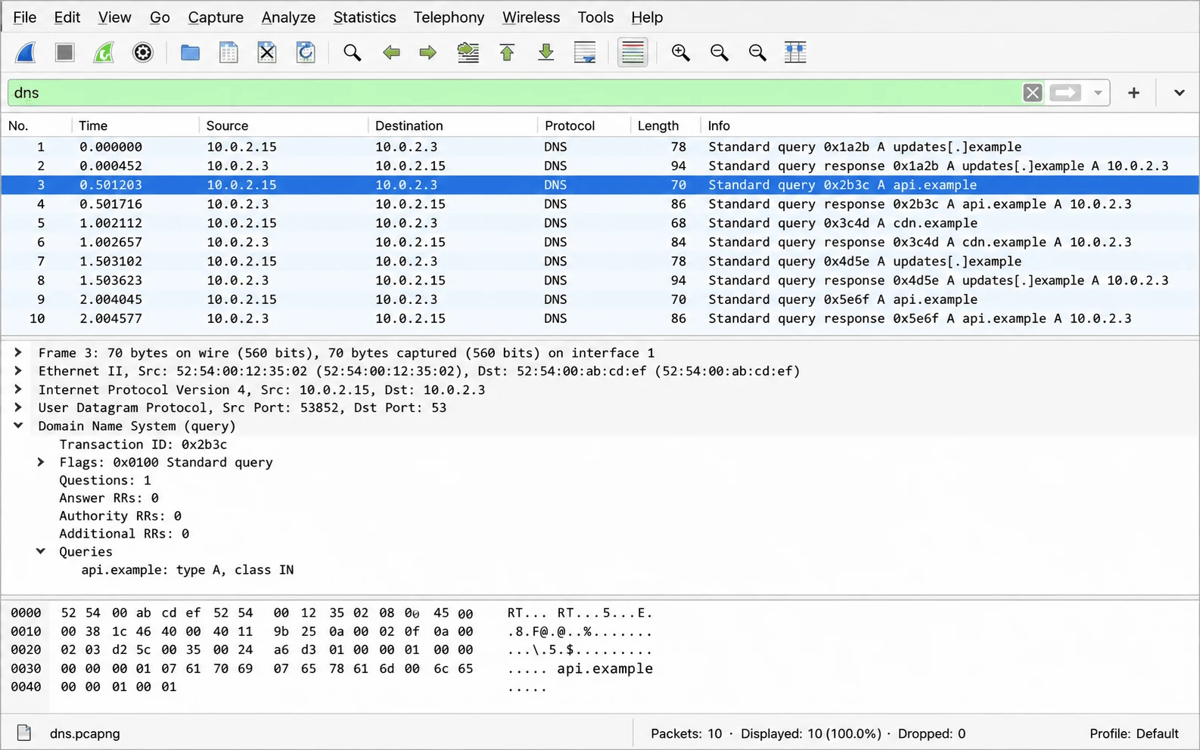Collapse the Domain Name System section

(17, 426)
